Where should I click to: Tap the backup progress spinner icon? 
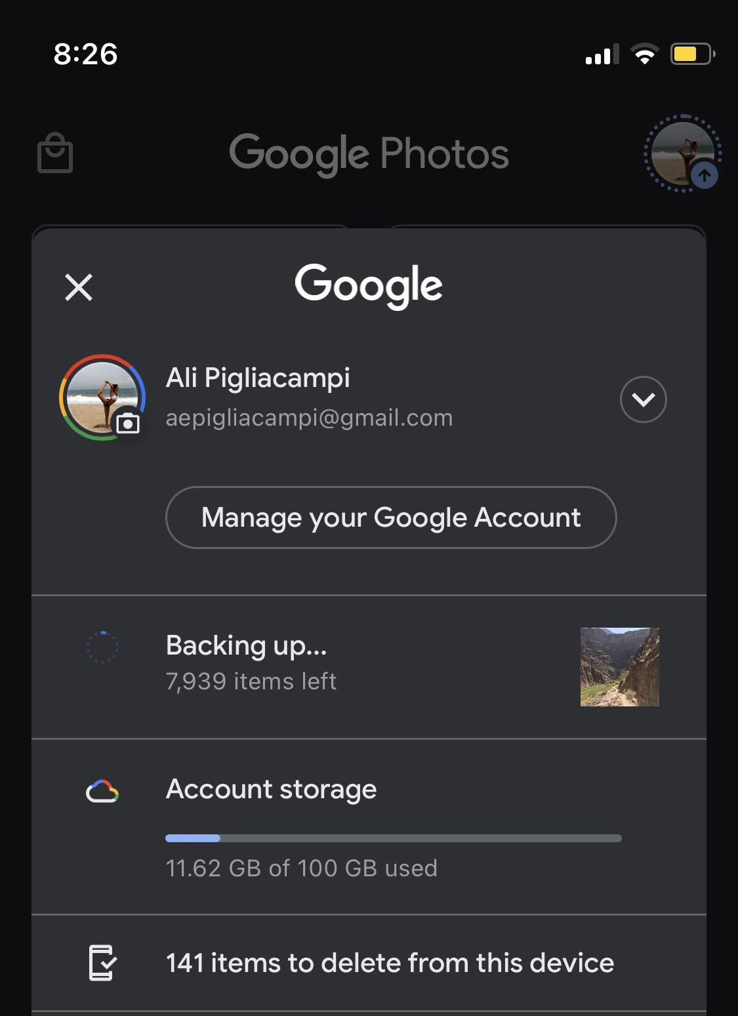point(102,647)
